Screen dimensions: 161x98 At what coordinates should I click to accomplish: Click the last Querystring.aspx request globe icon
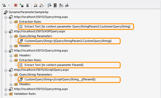[x=10, y=89]
